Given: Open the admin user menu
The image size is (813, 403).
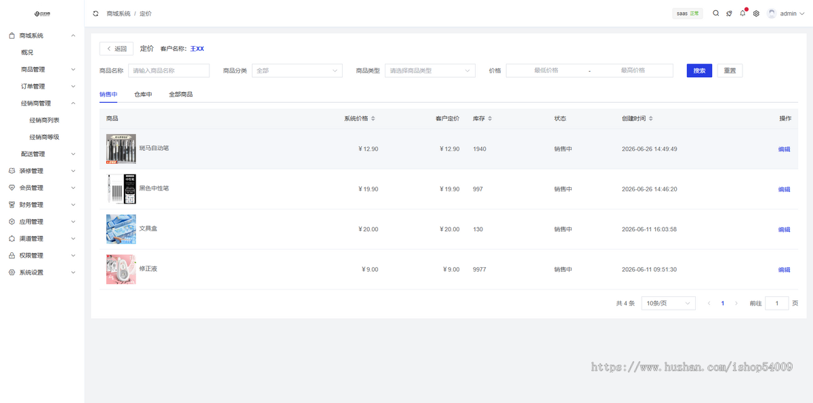Looking at the screenshot, I should pos(785,14).
